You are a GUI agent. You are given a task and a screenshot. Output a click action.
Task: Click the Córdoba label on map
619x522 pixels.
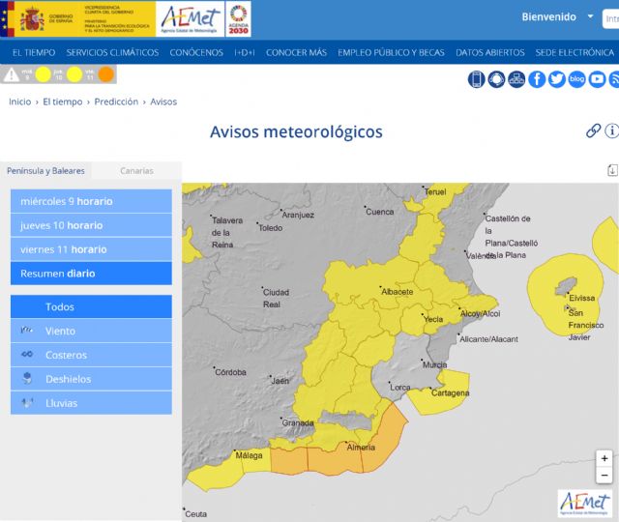click(230, 372)
